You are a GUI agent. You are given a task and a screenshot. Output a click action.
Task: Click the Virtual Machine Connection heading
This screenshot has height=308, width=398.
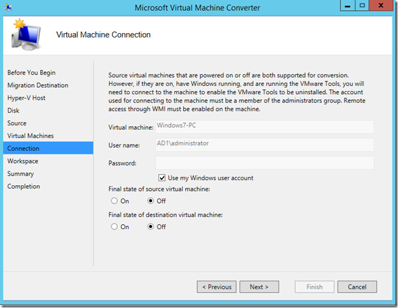point(103,34)
